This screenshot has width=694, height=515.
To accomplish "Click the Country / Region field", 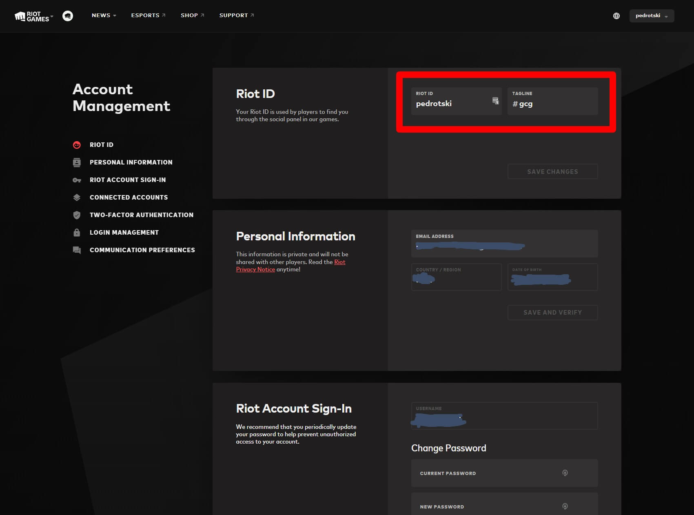I will [x=456, y=277].
